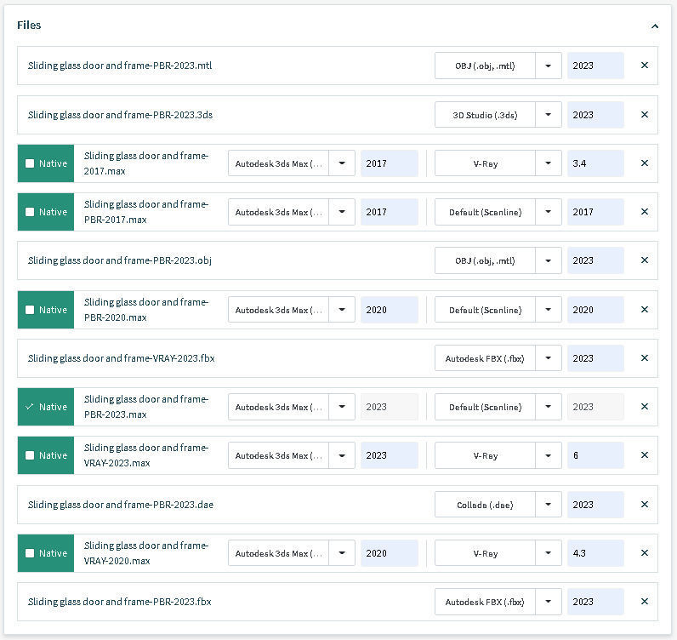Open V-Ray renderer dropdown for VRAY-2023.max
The image size is (677, 640).
549,455
